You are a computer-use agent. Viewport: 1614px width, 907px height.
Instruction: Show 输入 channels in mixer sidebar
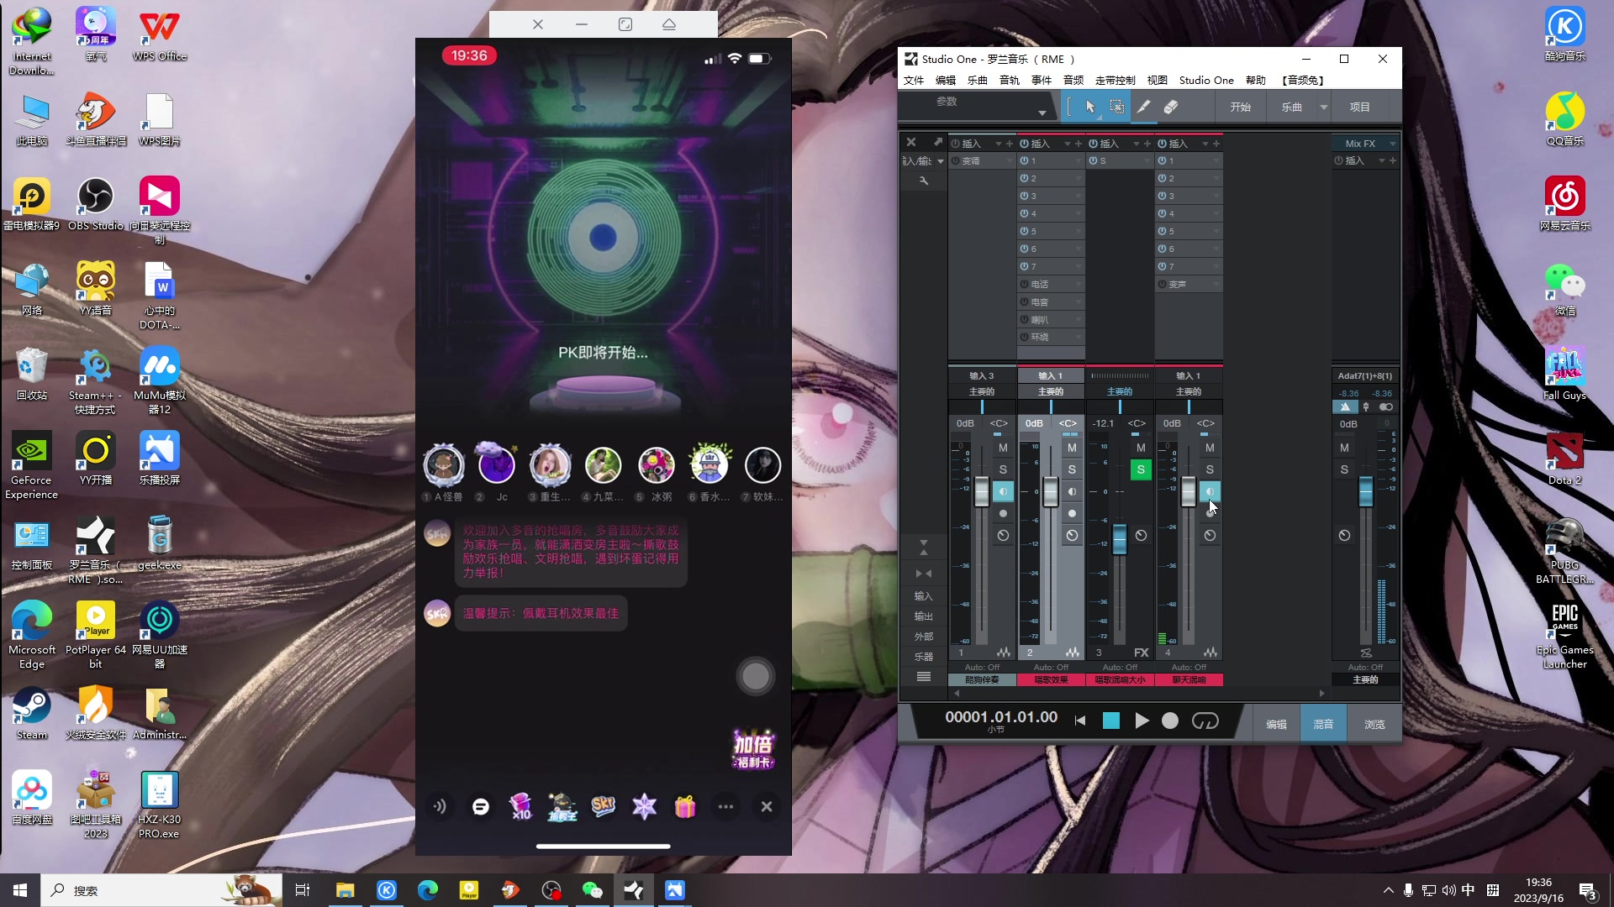923,595
